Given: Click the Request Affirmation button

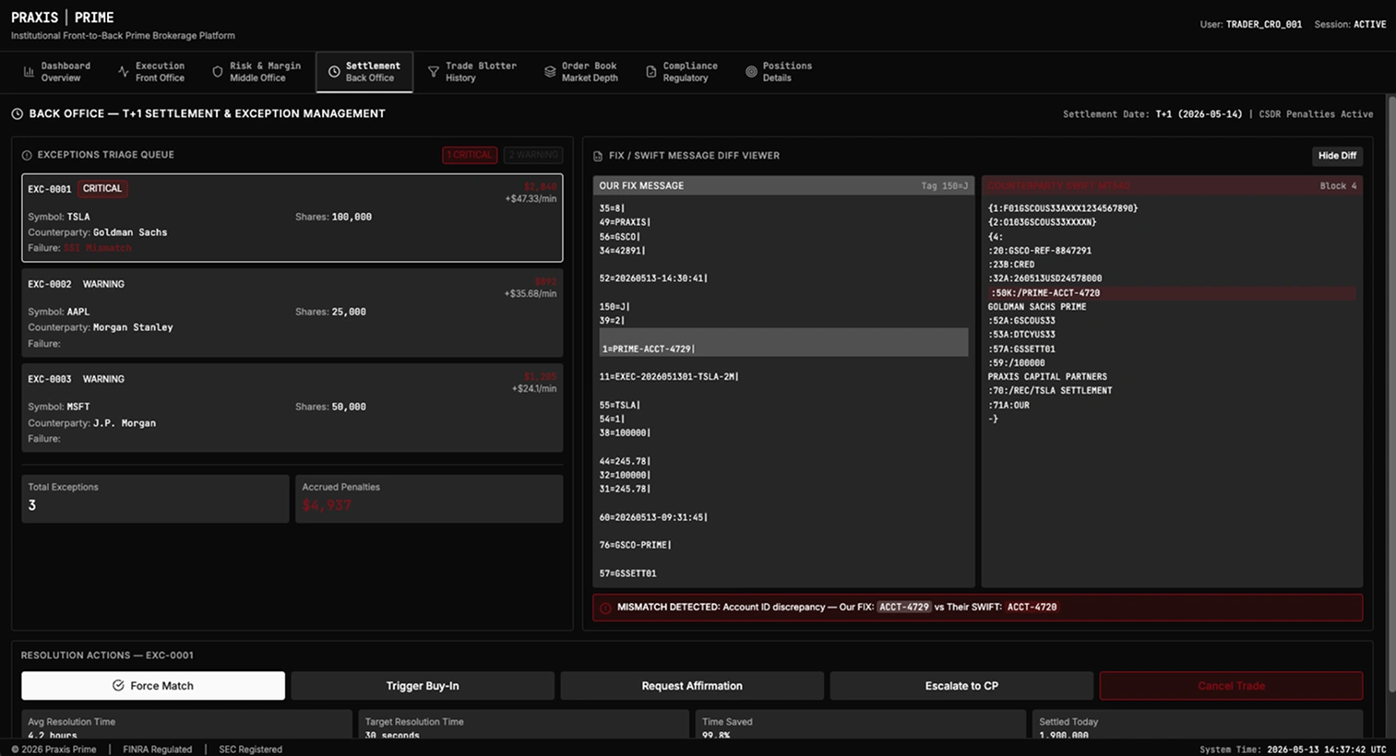Looking at the screenshot, I should pos(692,686).
